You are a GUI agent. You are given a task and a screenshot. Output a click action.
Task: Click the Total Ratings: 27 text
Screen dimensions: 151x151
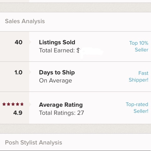tap(61, 113)
